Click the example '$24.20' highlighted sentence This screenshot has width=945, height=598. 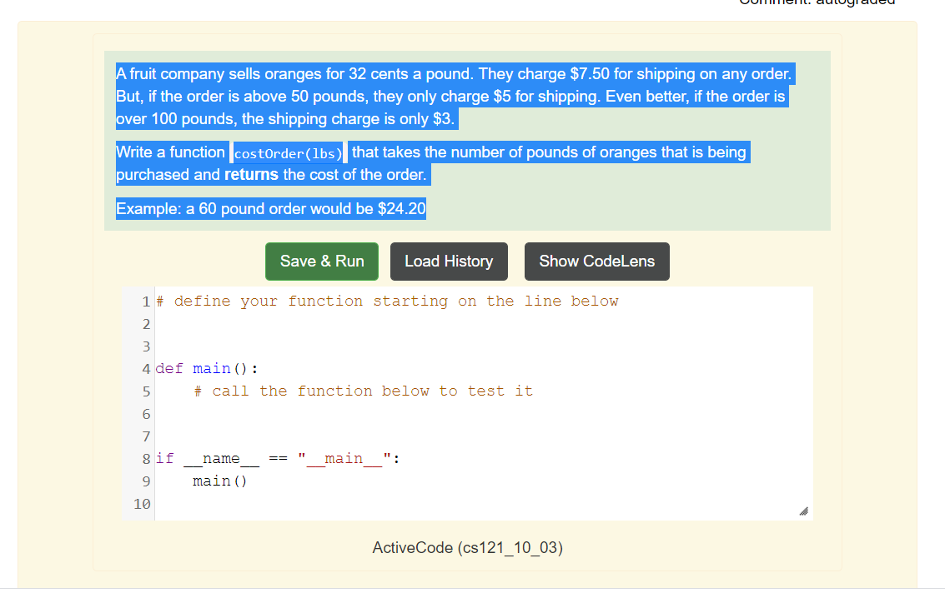pos(271,208)
